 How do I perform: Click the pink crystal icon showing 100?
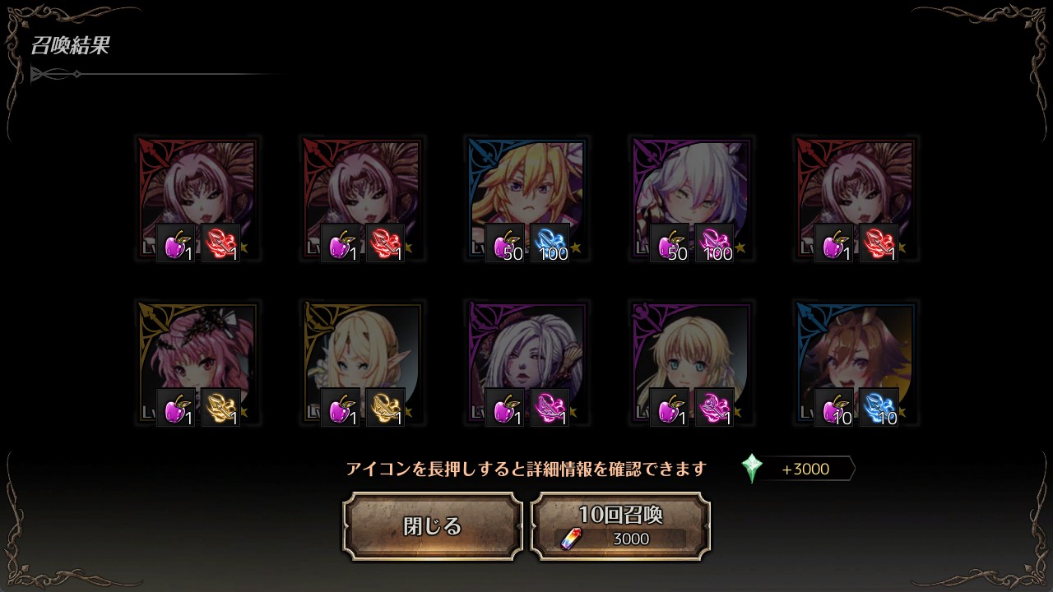pyautogui.click(x=714, y=243)
